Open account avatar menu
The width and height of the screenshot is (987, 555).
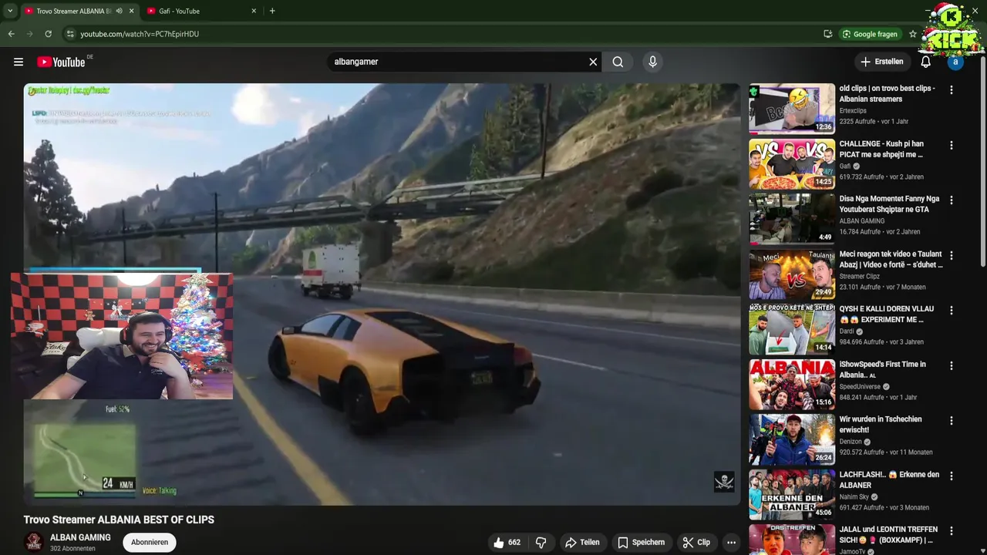tap(955, 62)
